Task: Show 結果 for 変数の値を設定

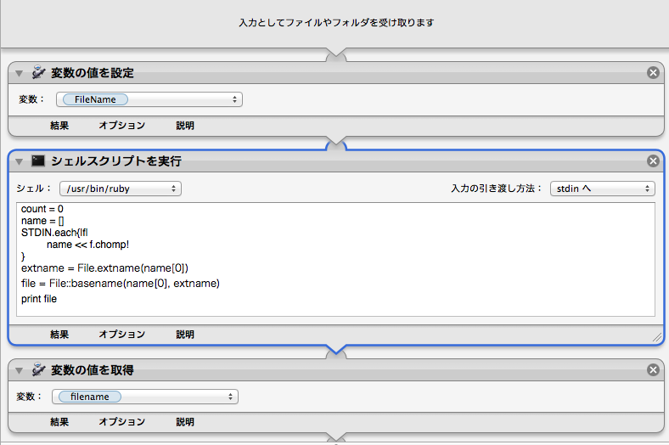Action: pyautogui.click(x=59, y=126)
